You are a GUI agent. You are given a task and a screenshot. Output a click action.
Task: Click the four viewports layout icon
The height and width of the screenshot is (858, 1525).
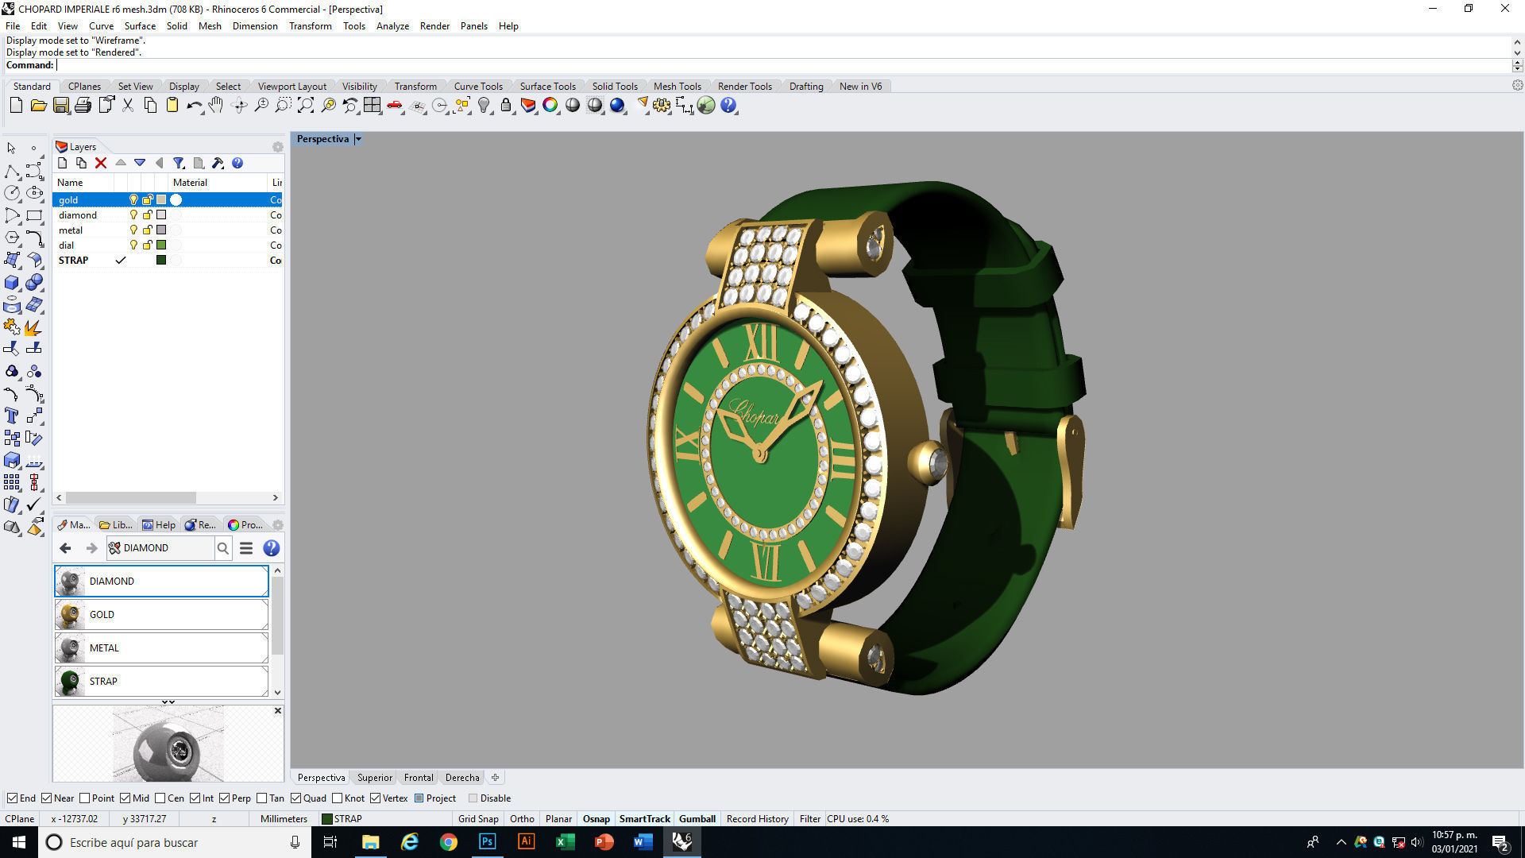coord(372,105)
